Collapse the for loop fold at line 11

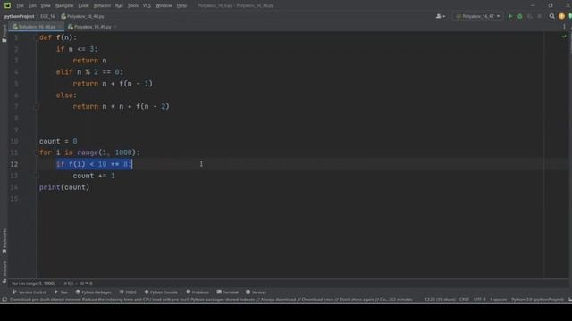click(37, 152)
